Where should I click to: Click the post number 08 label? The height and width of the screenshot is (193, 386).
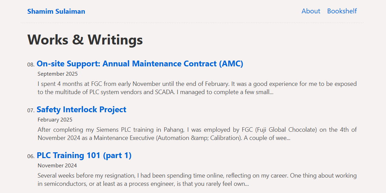pyautogui.click(x=31, y=65)
